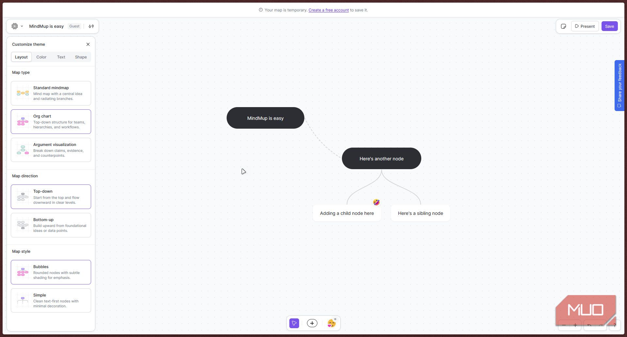This screenshot has width=627, height=337.
Task: Open the Create a free account link
Action: click(329, 10)
